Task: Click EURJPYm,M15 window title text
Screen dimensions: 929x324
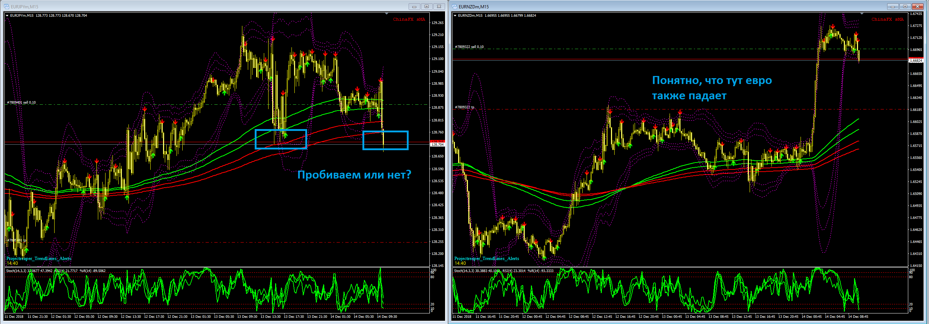Action: tap(24, 7)
